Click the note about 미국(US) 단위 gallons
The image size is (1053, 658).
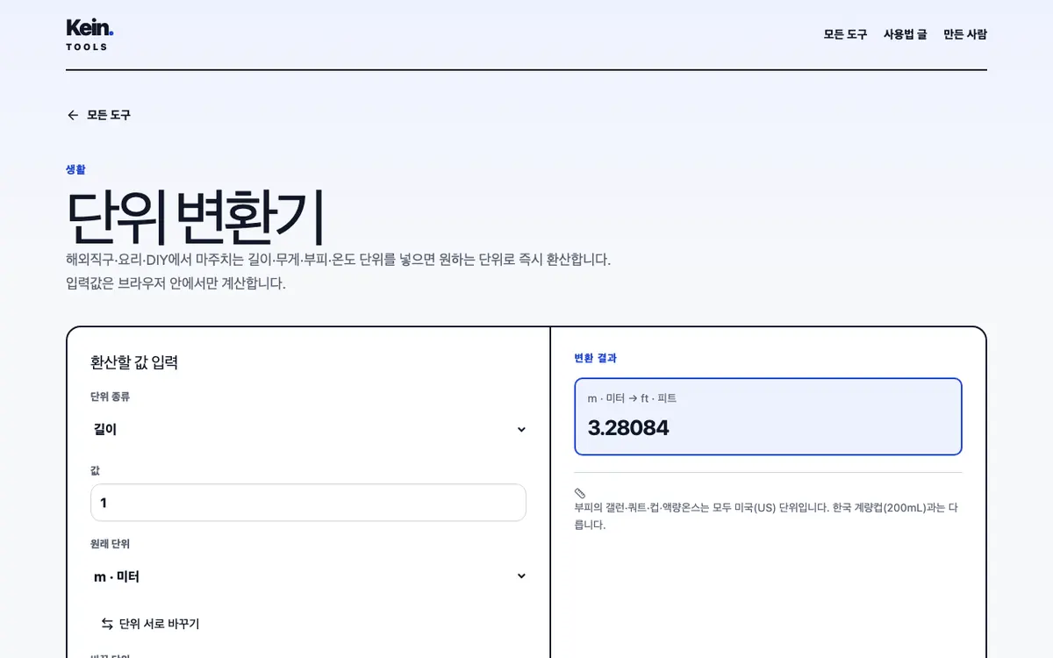(x=767, y=516)
